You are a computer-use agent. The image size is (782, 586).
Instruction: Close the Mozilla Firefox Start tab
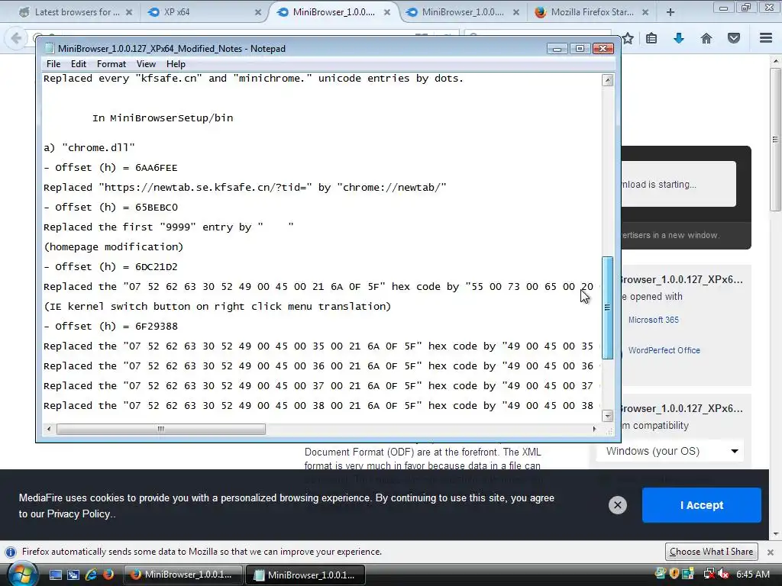click(645, 12)
